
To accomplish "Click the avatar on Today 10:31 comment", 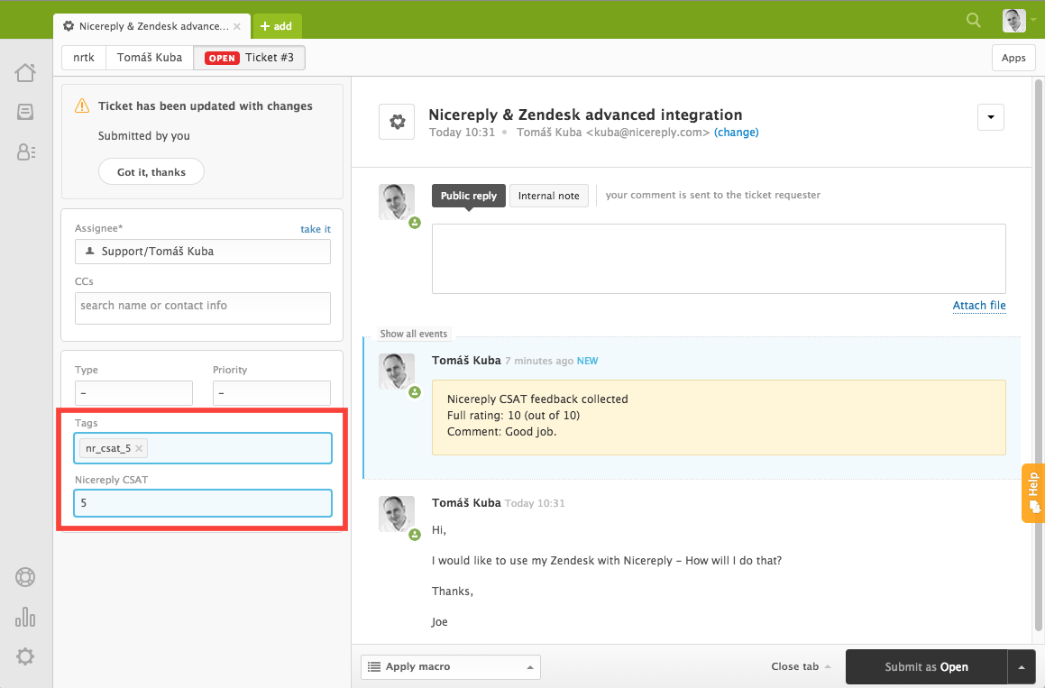I will 397,514.
